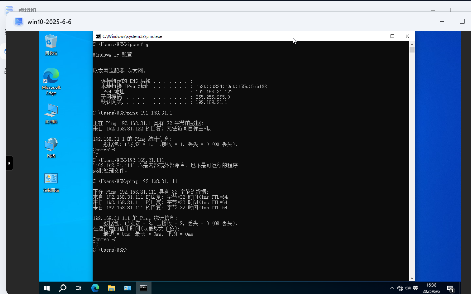This screenshot has width=471, height=294.
Task: Open the network globe tray icon
Action: [x=400, y=288]
